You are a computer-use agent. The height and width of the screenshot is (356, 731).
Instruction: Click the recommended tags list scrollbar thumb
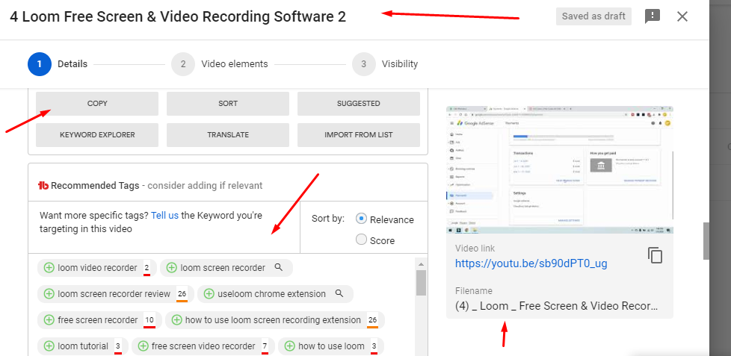click(421, 282)
